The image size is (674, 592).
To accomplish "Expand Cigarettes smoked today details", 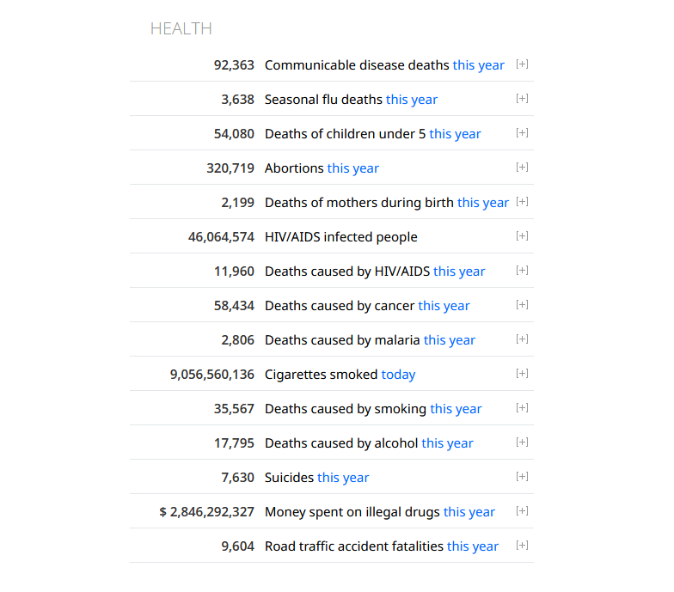I will click(x=522, y=373).
